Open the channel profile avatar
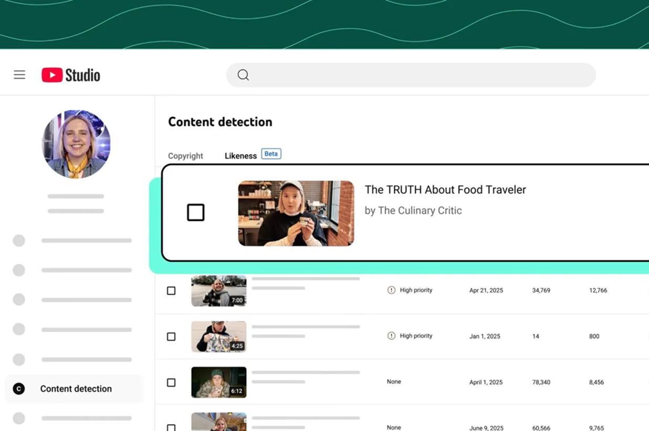The height and width of the screenshot is (431, 649). tap(76, 144)
